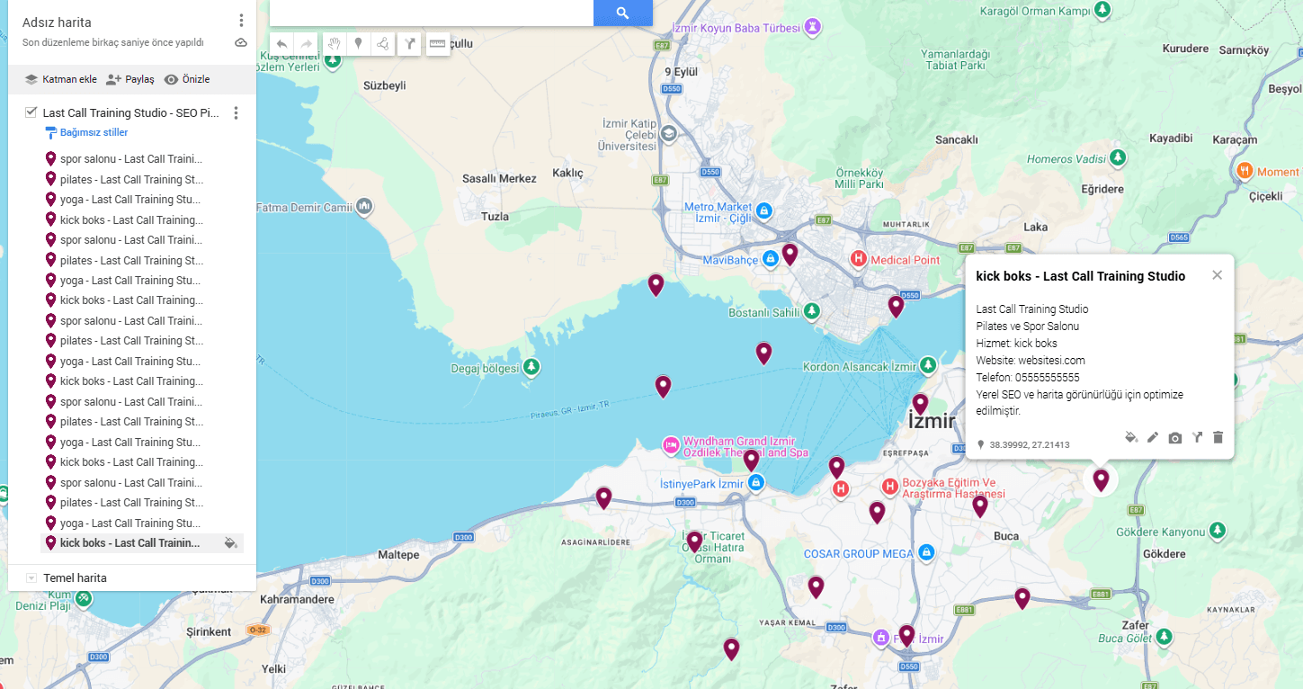1303x689 pixels.
Task: Click the undo arrow in the map toolbar
Action: (x=282, y=44)
